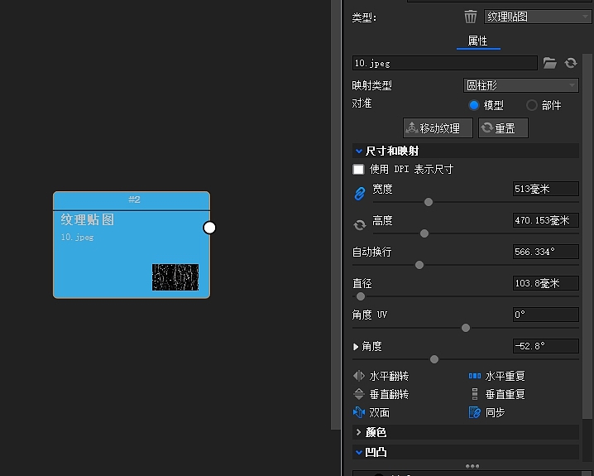This screenshot has width=594, height=476.
Task: Click the 双面 two-sided icon
Action: click(359, 412)
